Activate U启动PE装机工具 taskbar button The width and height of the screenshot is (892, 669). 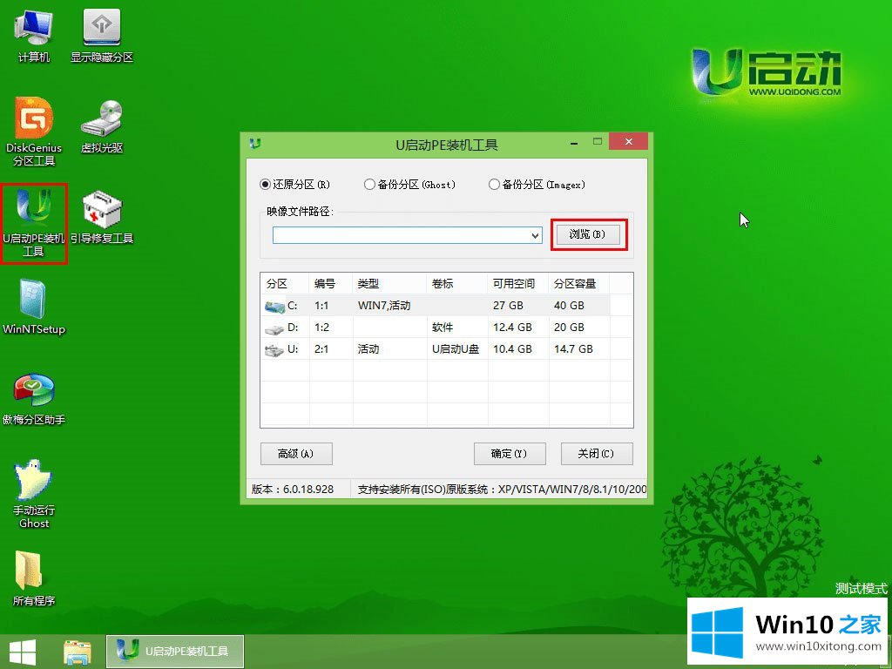[175, 652]
